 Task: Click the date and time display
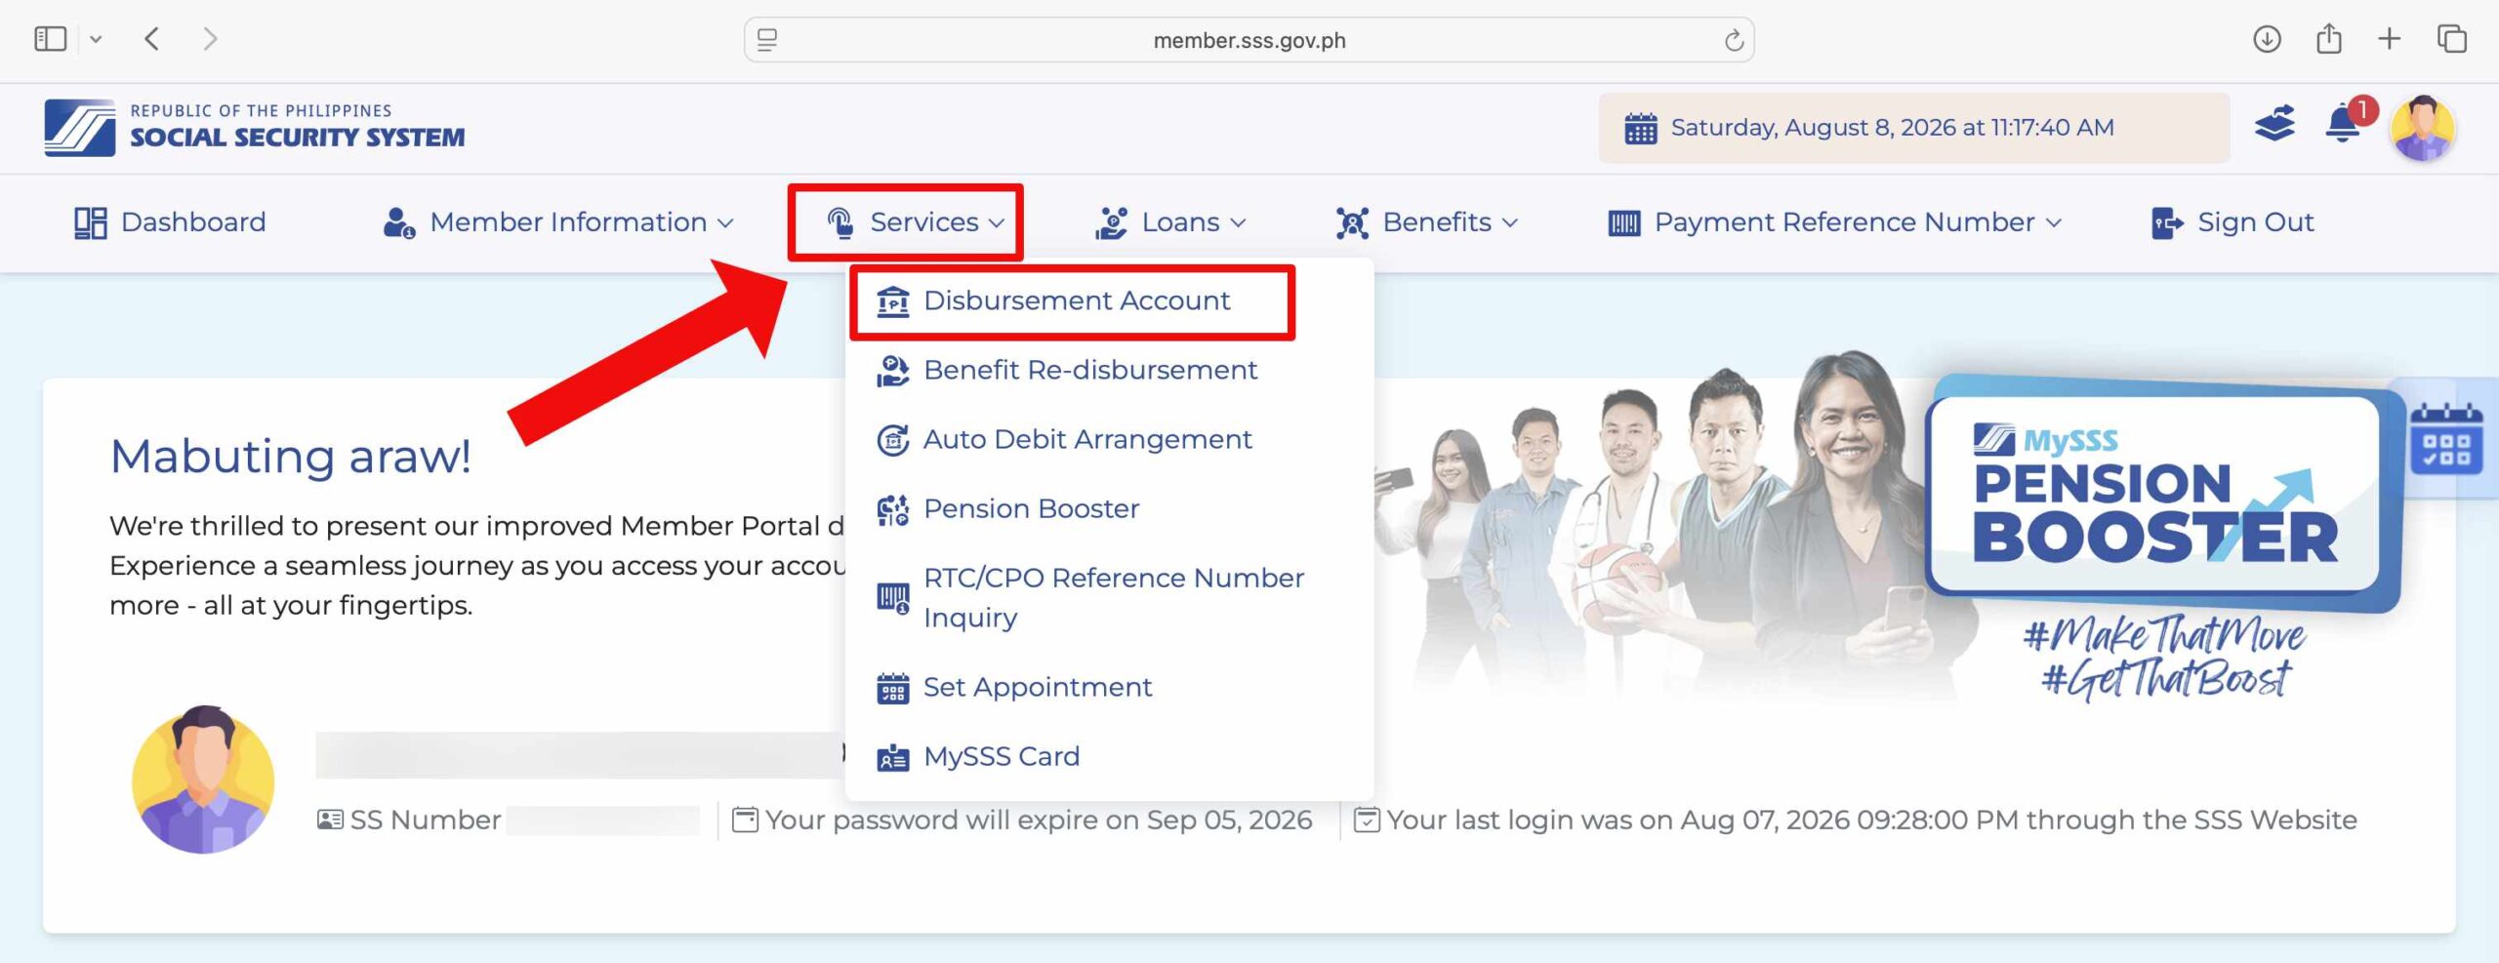[x=1892, y=128]
